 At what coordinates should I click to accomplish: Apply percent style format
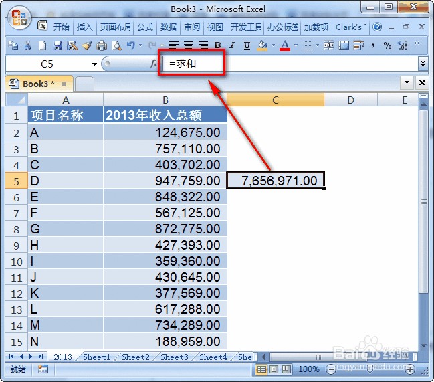pos(387,45)
